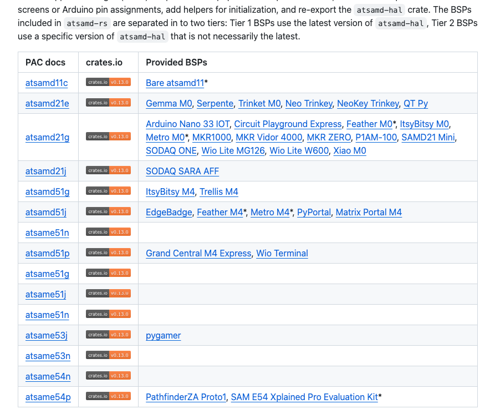Open the atsamd21j PAC docs link
The width and height of the screenshot is (495, 414).
click(x=46, y=171)
